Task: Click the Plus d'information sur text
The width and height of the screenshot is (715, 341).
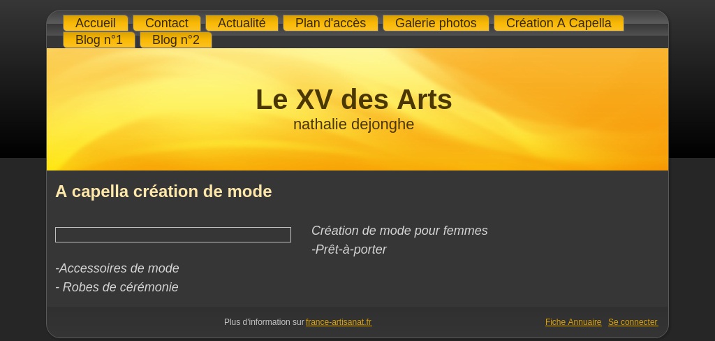Action: click(264, 322)
